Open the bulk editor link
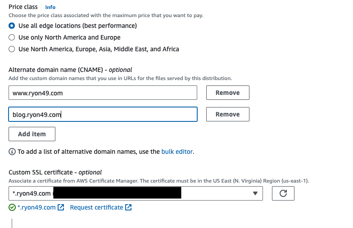Screen dimensions: 353x228 [x=177, y=152]
